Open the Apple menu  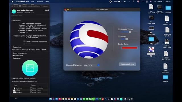(13, 1)
